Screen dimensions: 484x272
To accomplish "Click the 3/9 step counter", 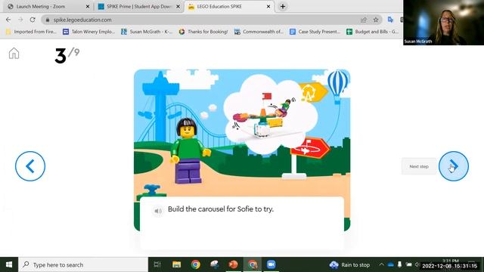I will tap(67, 55).
